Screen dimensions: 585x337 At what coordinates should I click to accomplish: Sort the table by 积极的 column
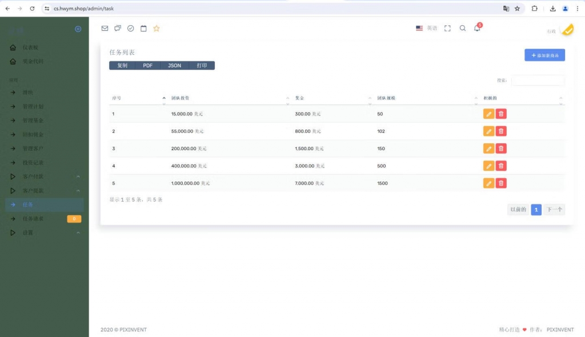[x=522, y=98]
